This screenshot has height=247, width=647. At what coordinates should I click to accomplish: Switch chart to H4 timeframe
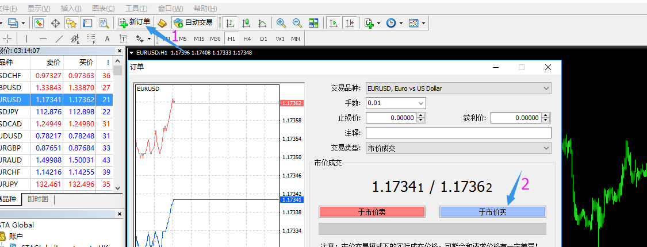247,38
